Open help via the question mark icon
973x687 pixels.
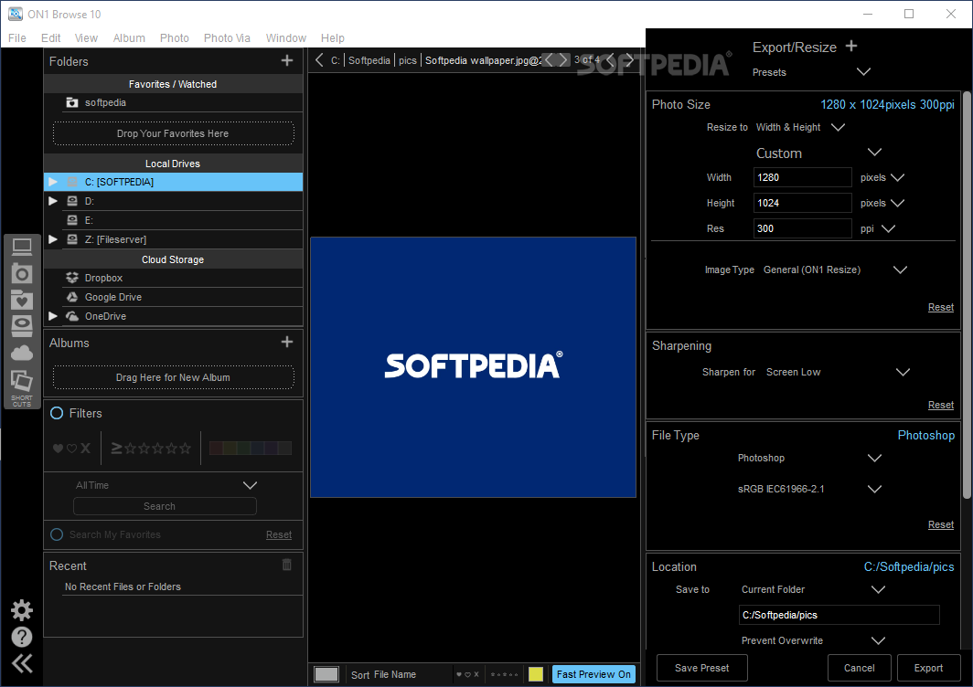[x=22, y=637]
